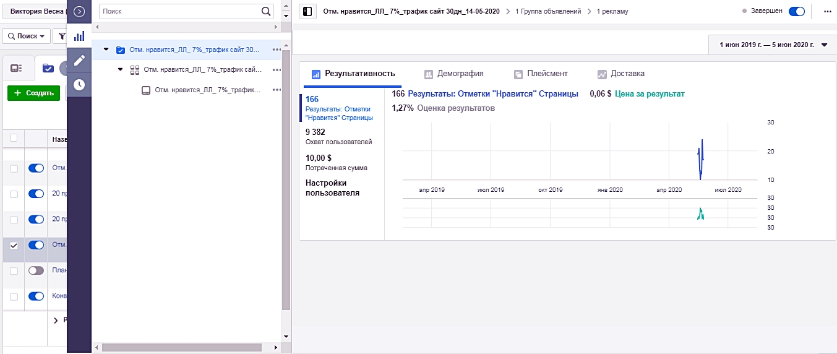Open the Конв campaign name link

click(59, 296)
